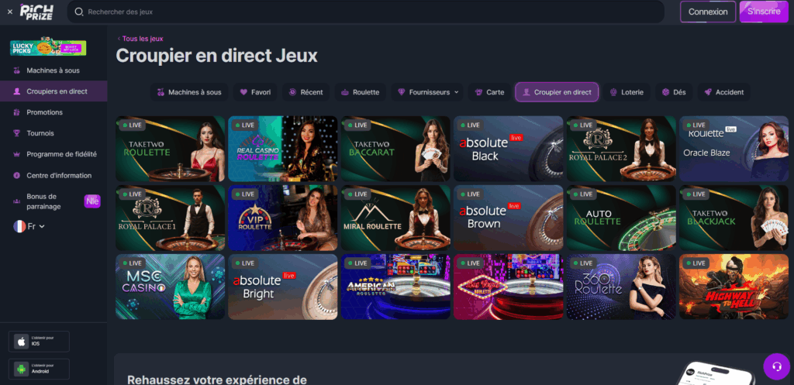This screenshot has width=794, height=385.
Task: Open the Absolute Brown live game
Action: [508, 218]
